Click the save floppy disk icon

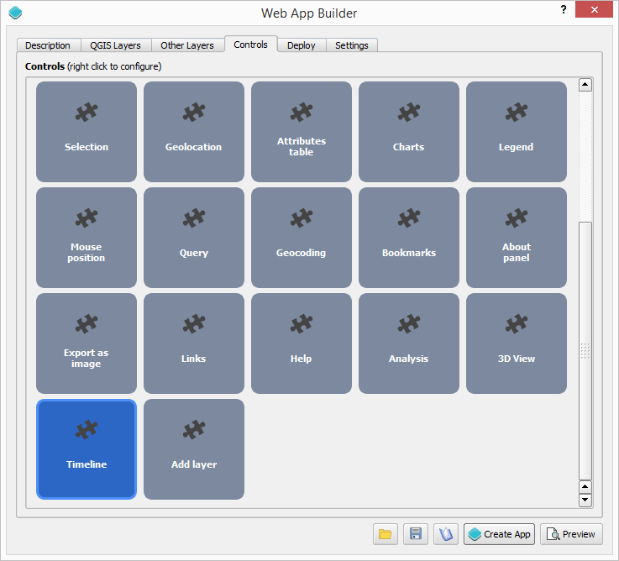pyautogui.click(x=416, y=534)
